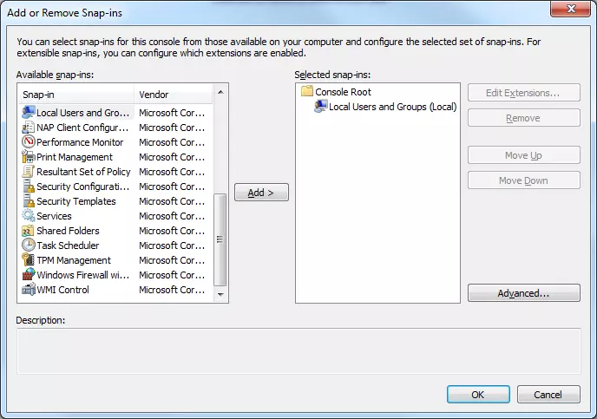Sort list by Vendor column header
The image size is (597, 419).
[174, 95]
